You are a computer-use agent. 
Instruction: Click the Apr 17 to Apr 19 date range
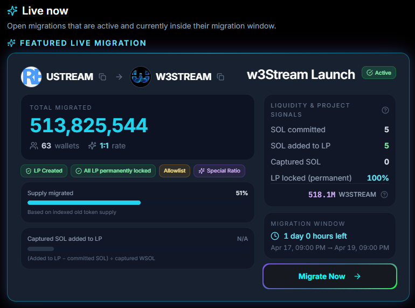(x=330, y=248)
